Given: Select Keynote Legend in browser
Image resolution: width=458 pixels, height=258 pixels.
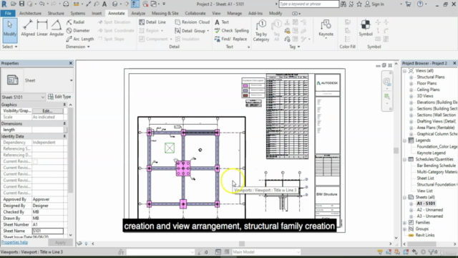Looking at the screenshot, I should [x=431, y=153].
